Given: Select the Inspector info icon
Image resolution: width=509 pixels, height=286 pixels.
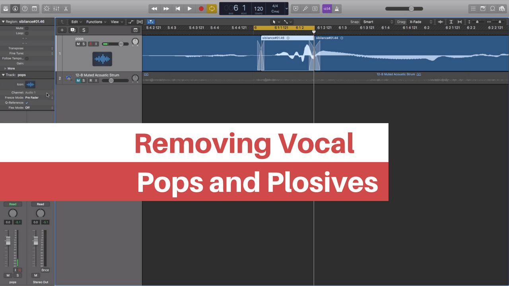Looking at the screenshot, I should click(x=15, y=8).
